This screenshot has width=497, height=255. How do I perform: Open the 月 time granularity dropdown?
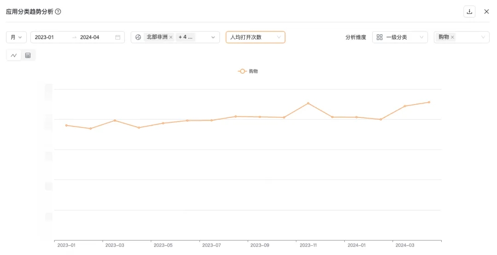click(x=16, y=37)
